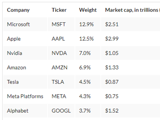The height and width of the screenshot is (120, 160).
Task: Select the NVDA ticker cell
Action: [61, 53]
